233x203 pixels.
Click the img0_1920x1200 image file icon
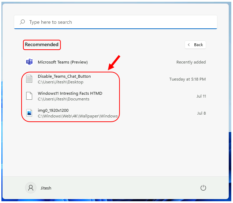tap(29, 113)
